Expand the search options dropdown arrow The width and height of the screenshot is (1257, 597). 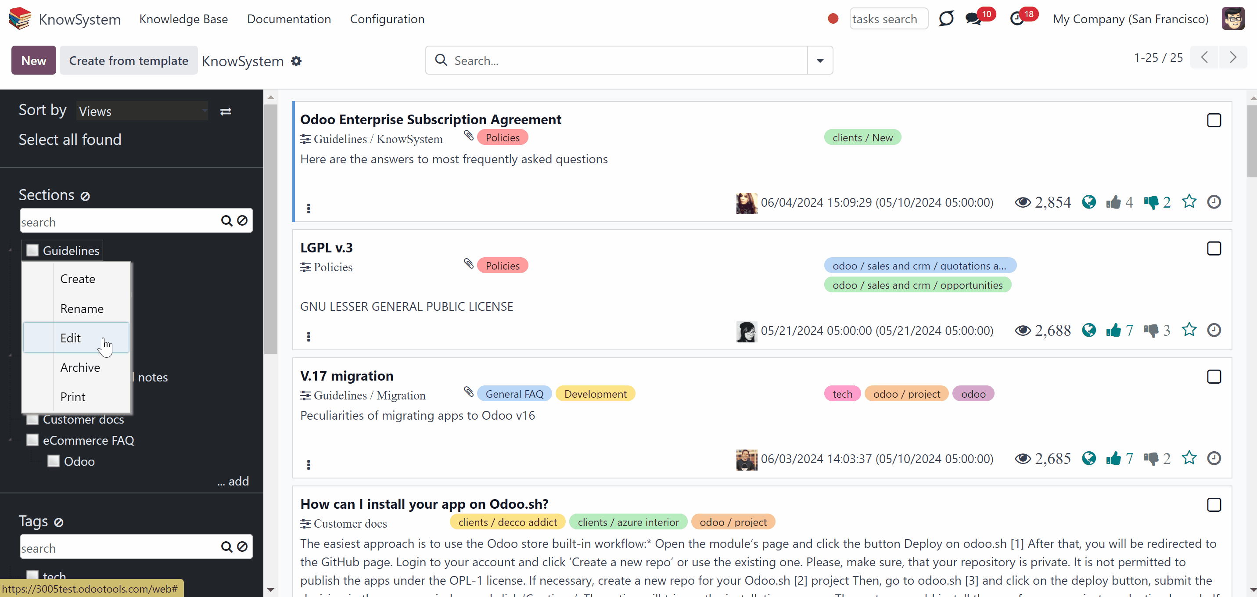point(820,61)
